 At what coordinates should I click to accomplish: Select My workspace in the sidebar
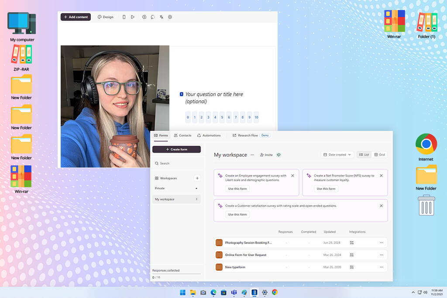pyautogui.click(x=176, y=199)
